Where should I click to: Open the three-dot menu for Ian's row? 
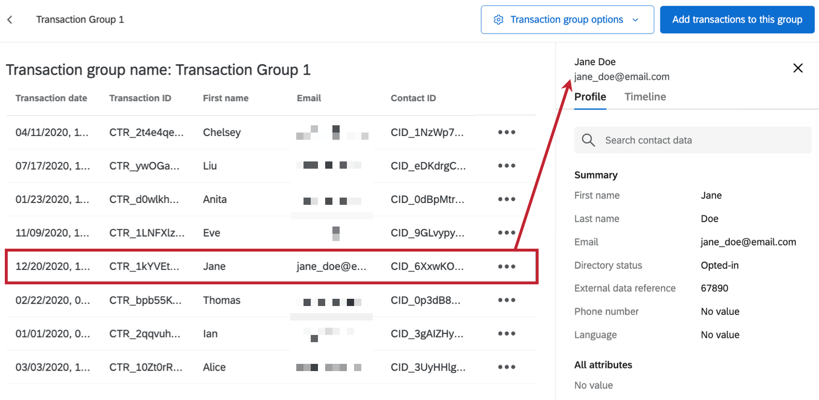coord(506,333)
